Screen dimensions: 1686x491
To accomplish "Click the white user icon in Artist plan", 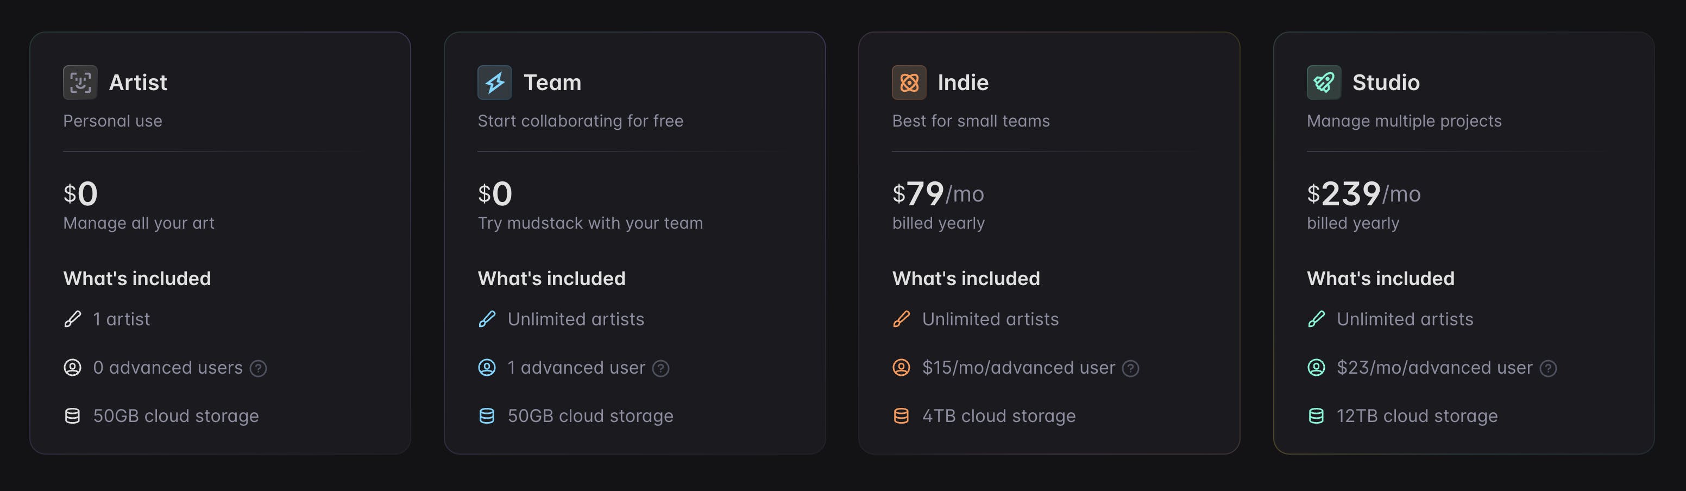I will point(73,367).
